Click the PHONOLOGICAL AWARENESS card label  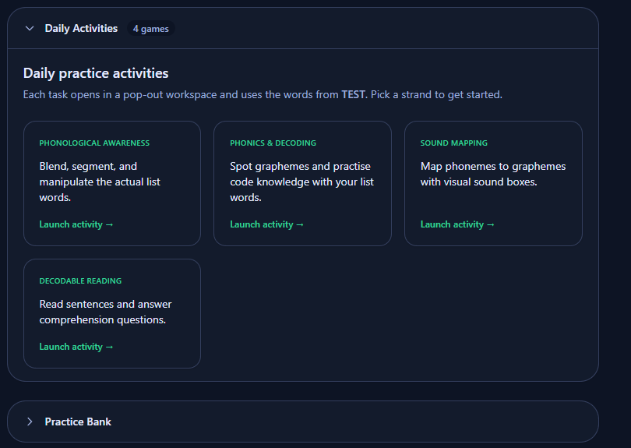pos(94,143)
